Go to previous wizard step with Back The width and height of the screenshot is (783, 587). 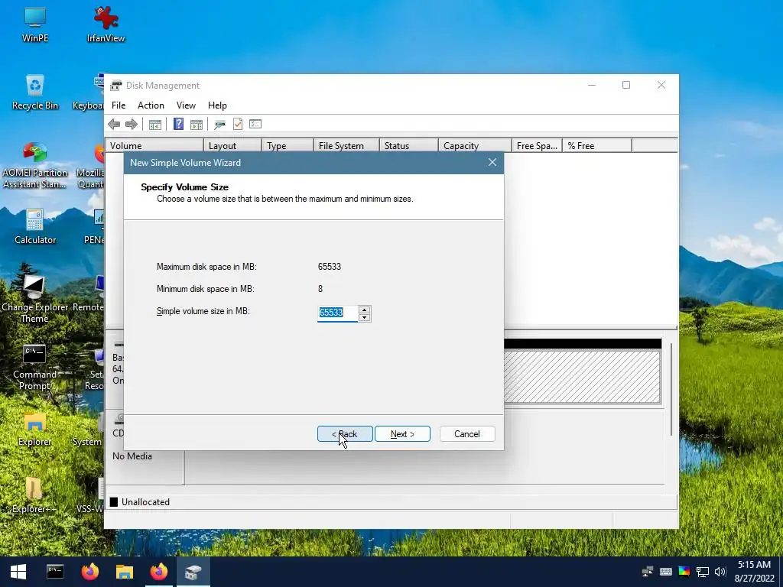[345, 434]
